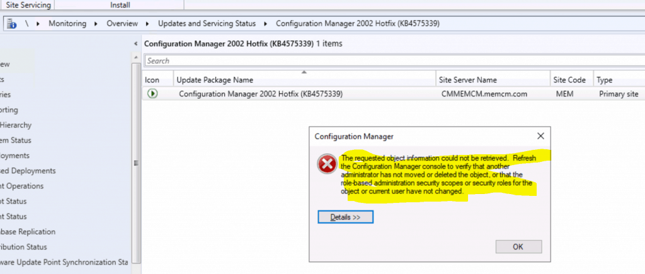Open the Hierarchy node in navigation

tap(16, 125)
